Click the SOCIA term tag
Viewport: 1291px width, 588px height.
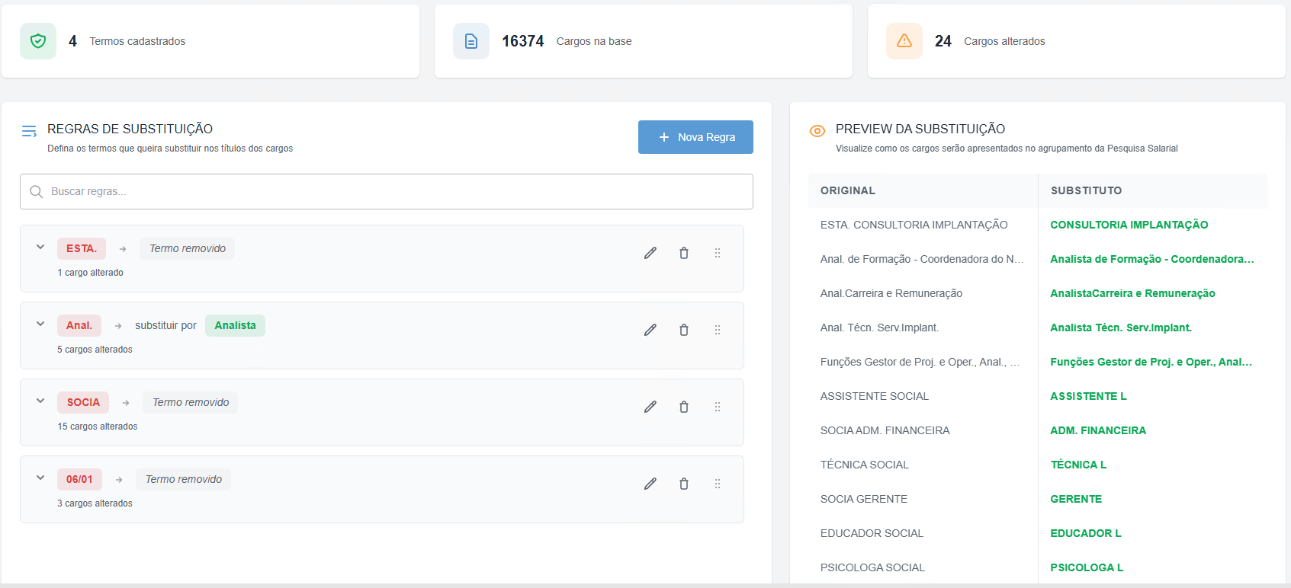point(83,402)
